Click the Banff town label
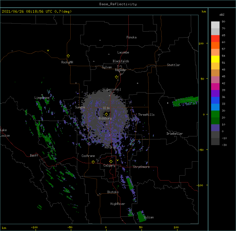236x231 pixels. pyautogui.click(x=34, y=156)
